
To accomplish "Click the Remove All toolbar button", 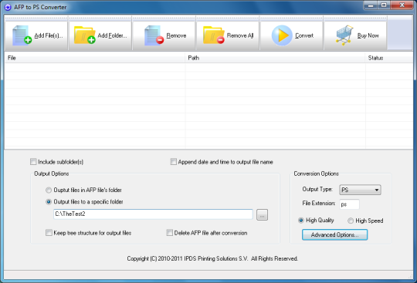I will pyautogui.click(x=228, y=35).
